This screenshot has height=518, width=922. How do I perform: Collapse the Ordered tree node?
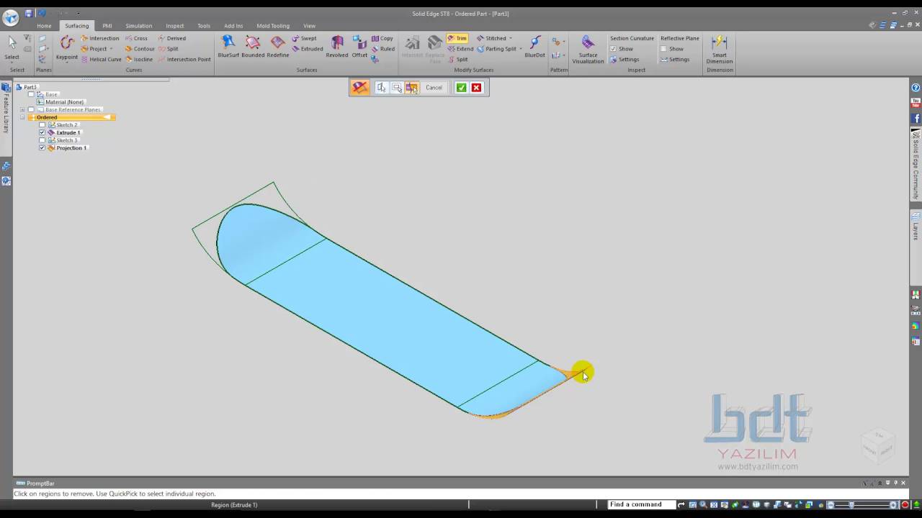(22, 117)
